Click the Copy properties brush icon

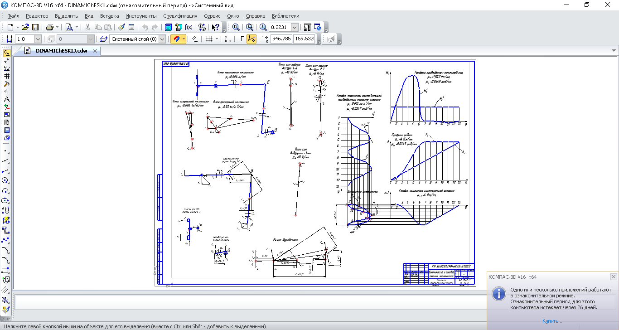point(121,27)
